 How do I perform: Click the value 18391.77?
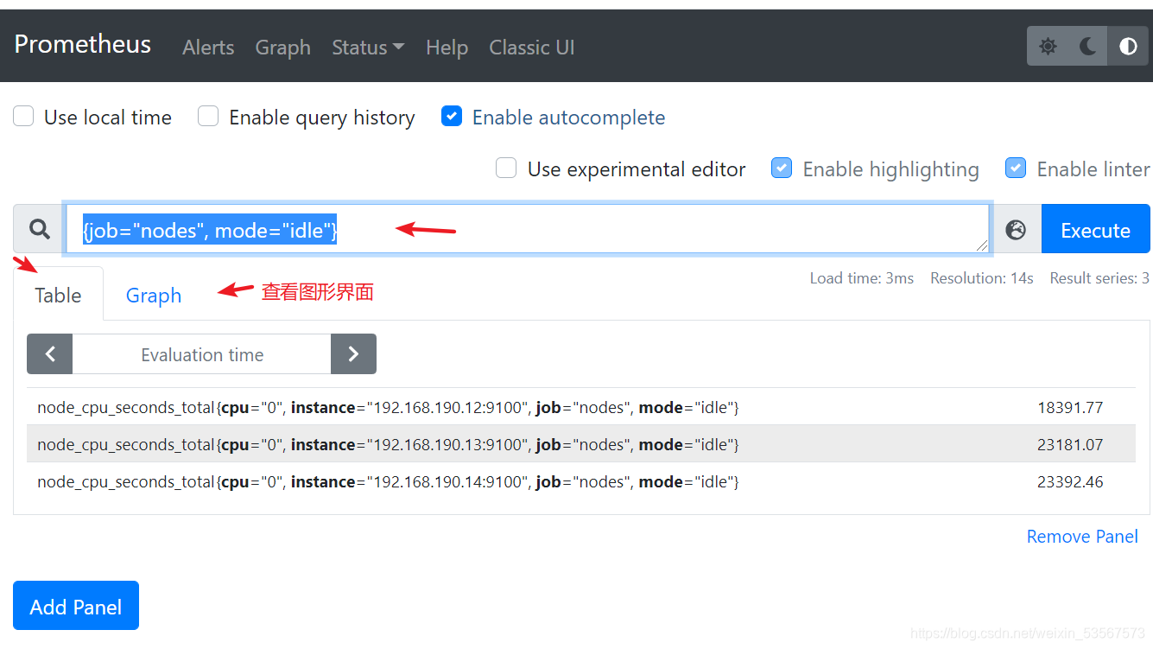click(x=1070, y=407)
